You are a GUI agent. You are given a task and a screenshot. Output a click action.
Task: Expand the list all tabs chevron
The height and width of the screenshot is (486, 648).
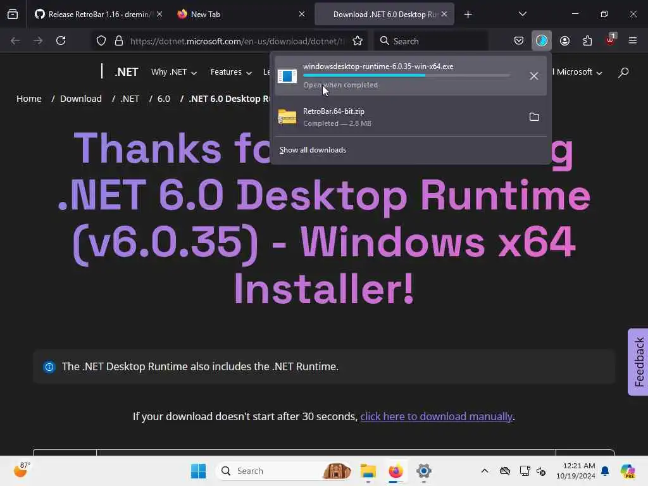pos(522,15)
